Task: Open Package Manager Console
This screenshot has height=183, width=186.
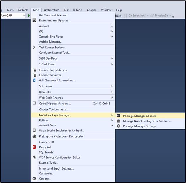Action: (150, 116)
